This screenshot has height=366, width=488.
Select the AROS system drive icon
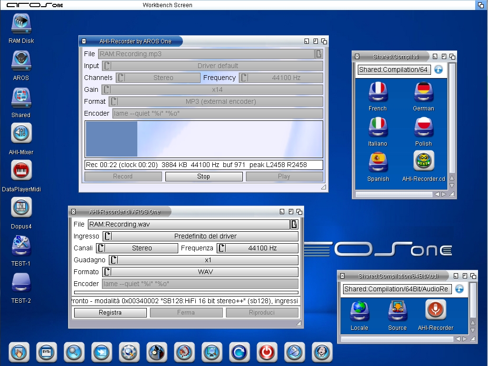click(21, 61)
